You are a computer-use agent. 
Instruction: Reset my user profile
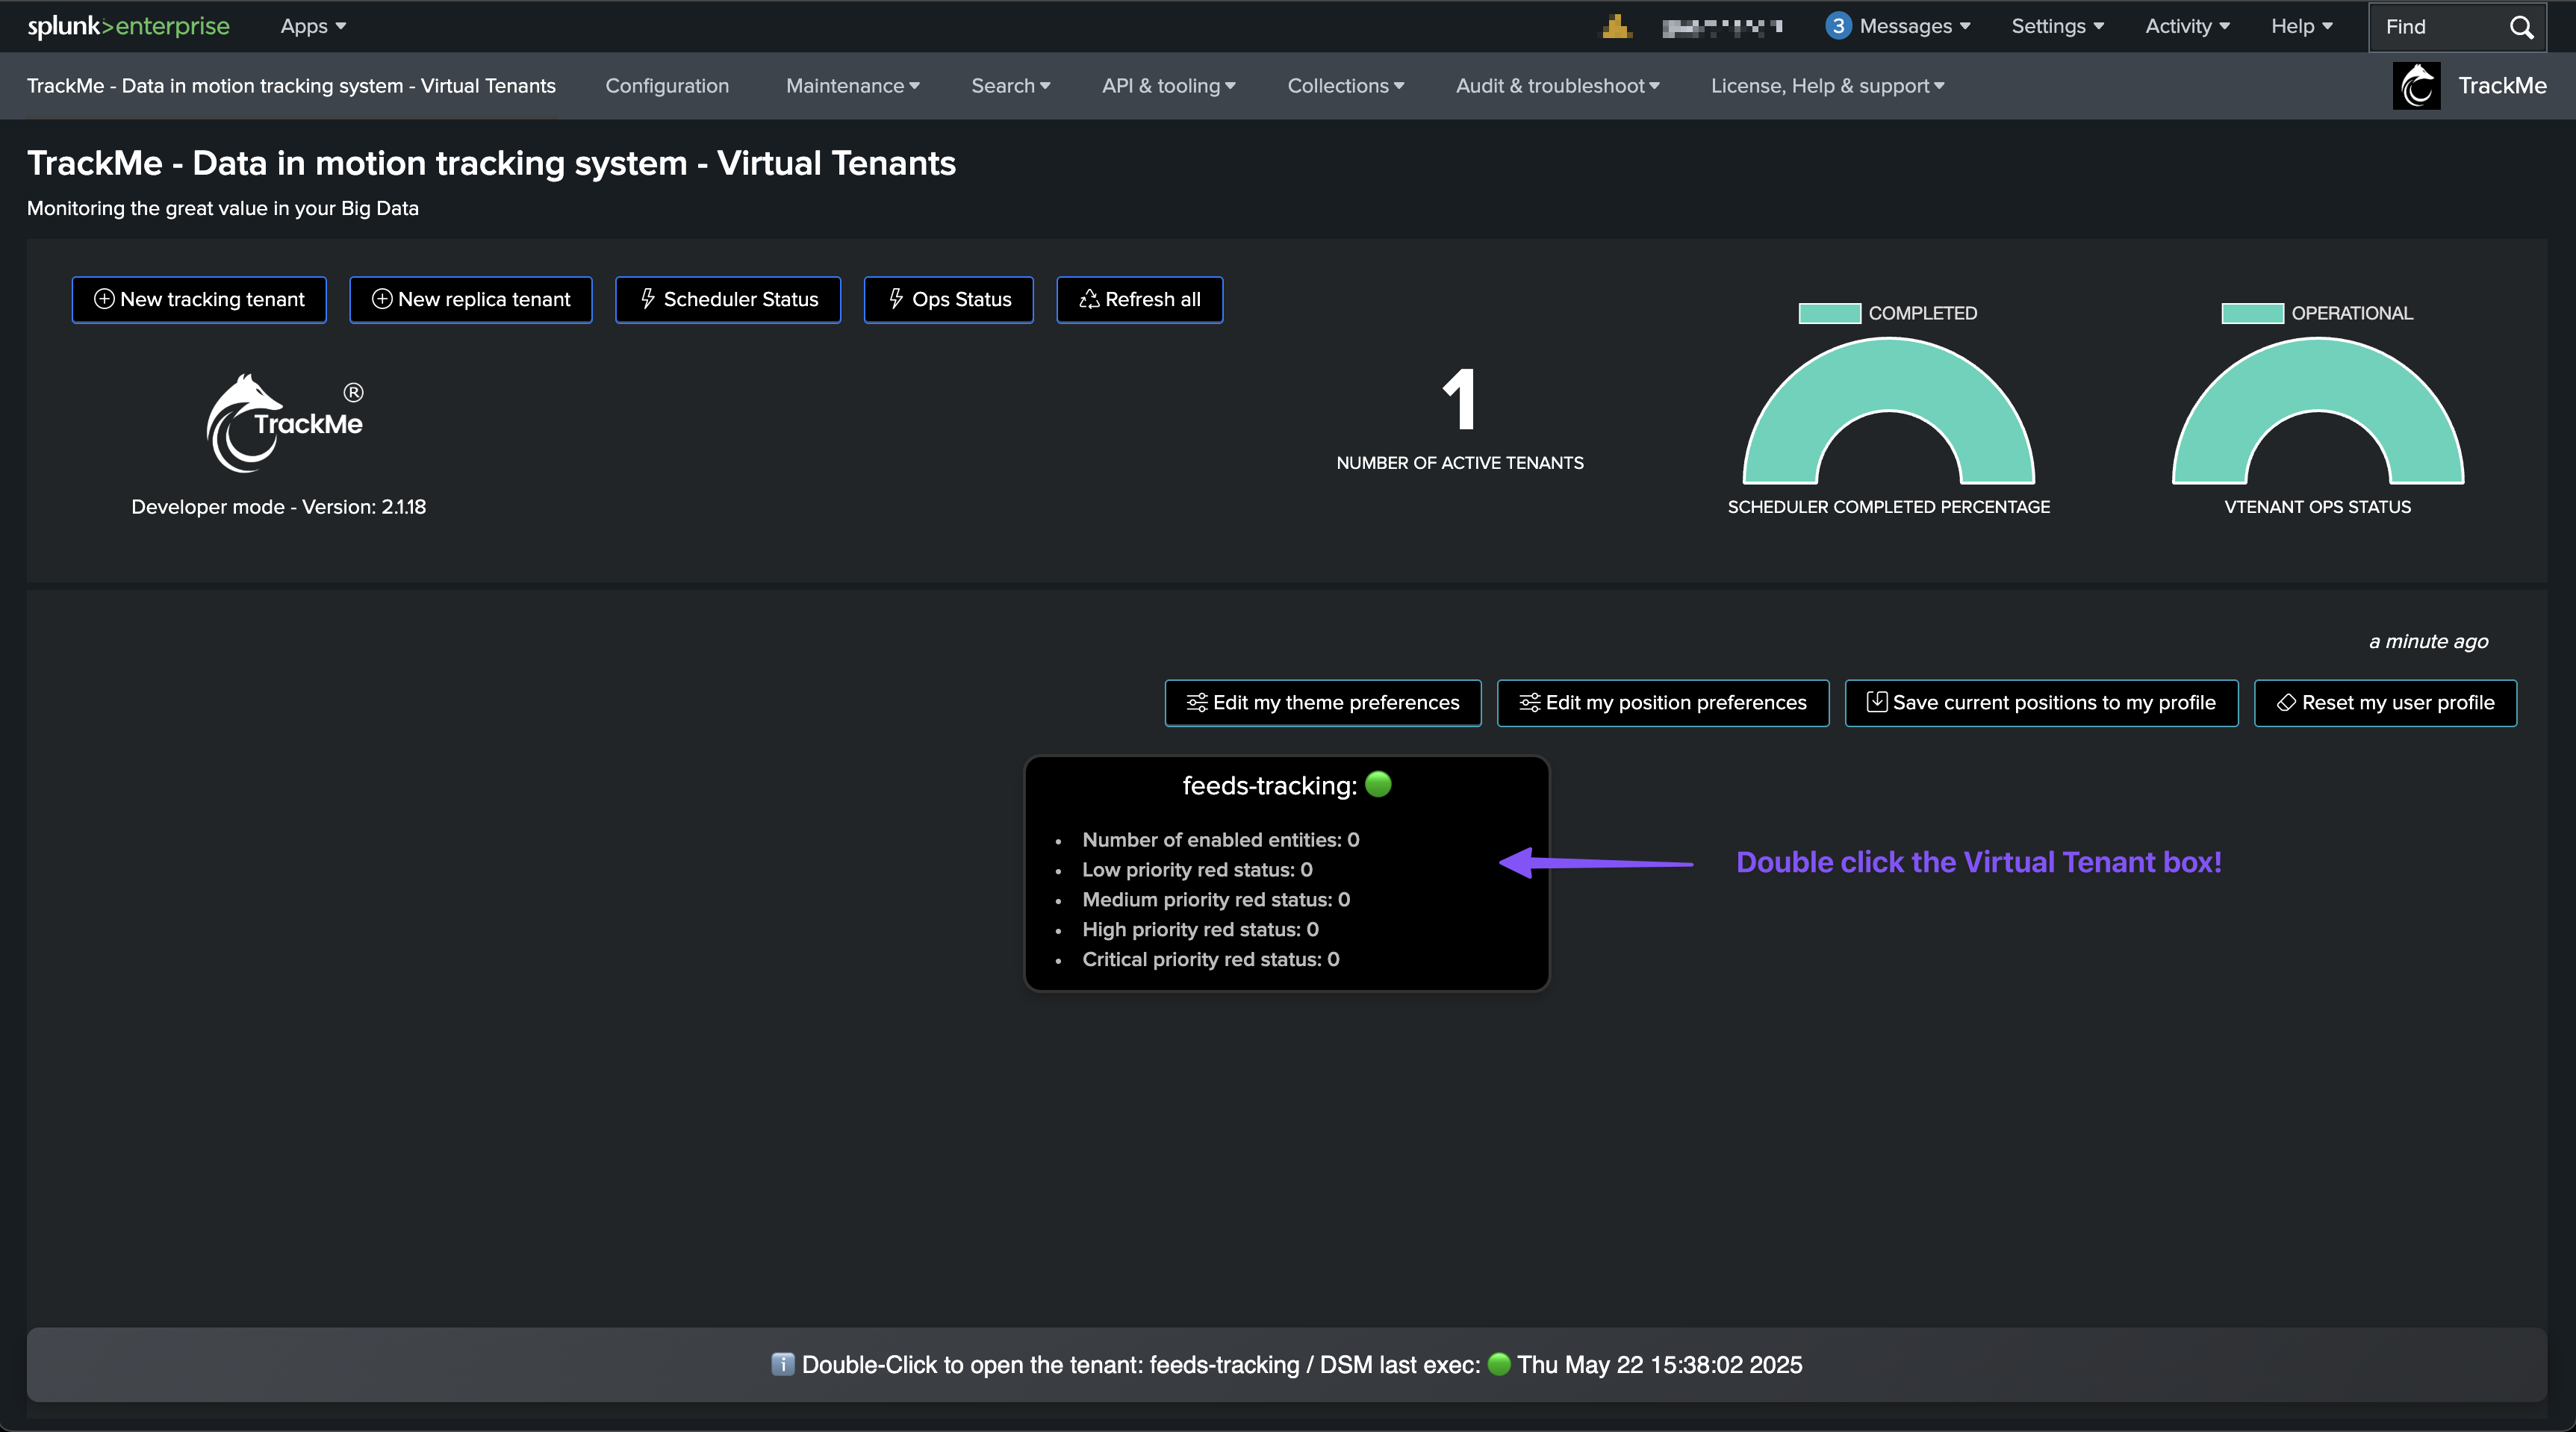[2385, 703]
